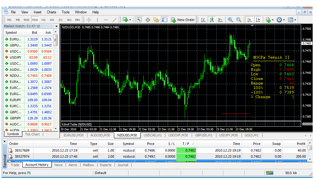
Task: Switch to D1 daily timeframe
Action: tap(60, 20)
